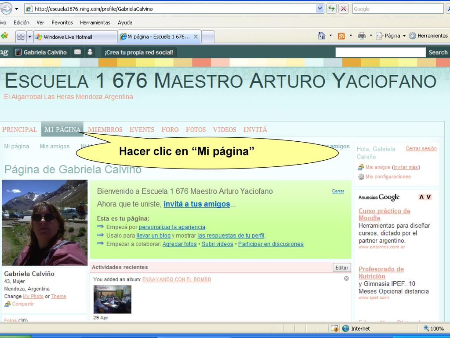Click the Refresh page icon
Viewport: 450px width, 338px height.
click(331, 9)
